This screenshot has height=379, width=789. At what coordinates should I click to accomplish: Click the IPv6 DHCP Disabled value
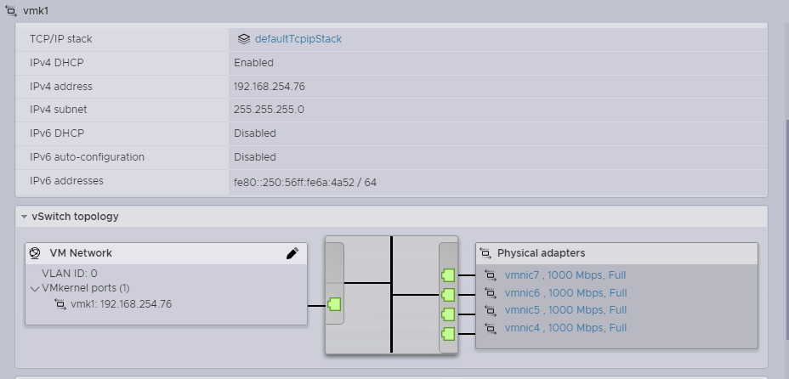click(254, 133)
